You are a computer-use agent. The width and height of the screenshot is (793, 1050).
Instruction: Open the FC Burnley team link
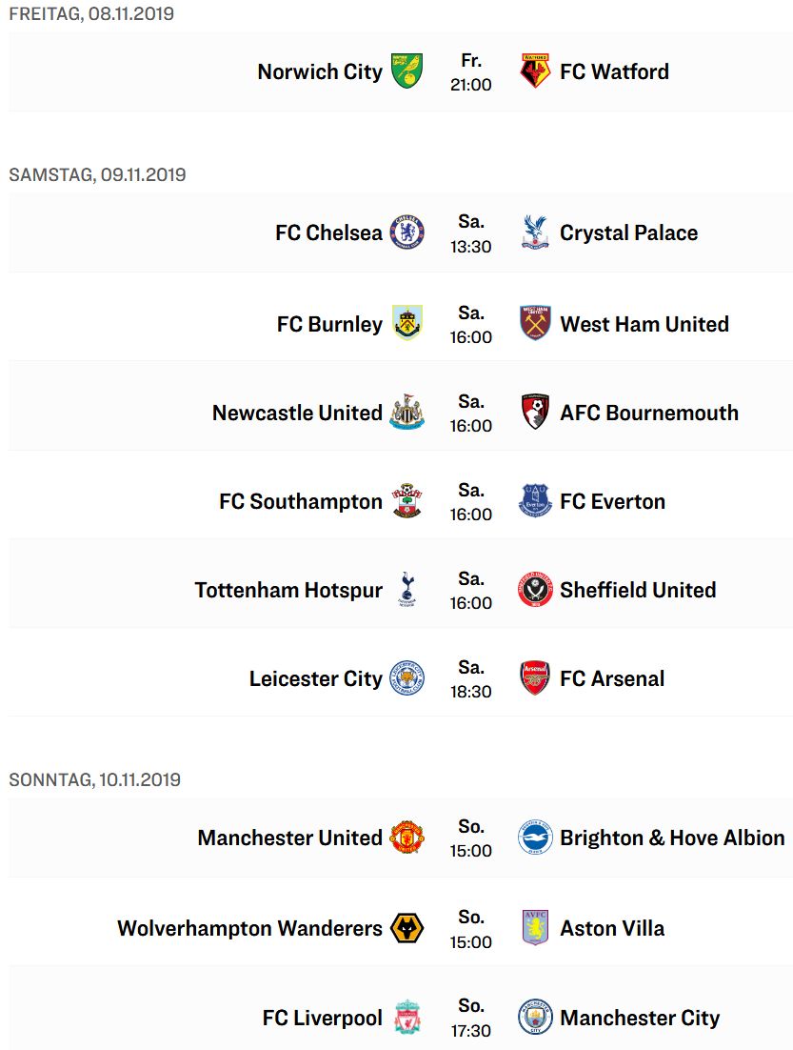click(330, 324)
